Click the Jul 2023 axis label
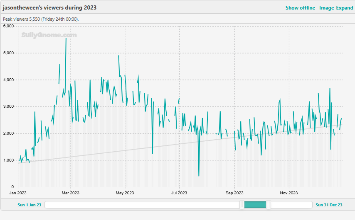 (x=179, y=193)
